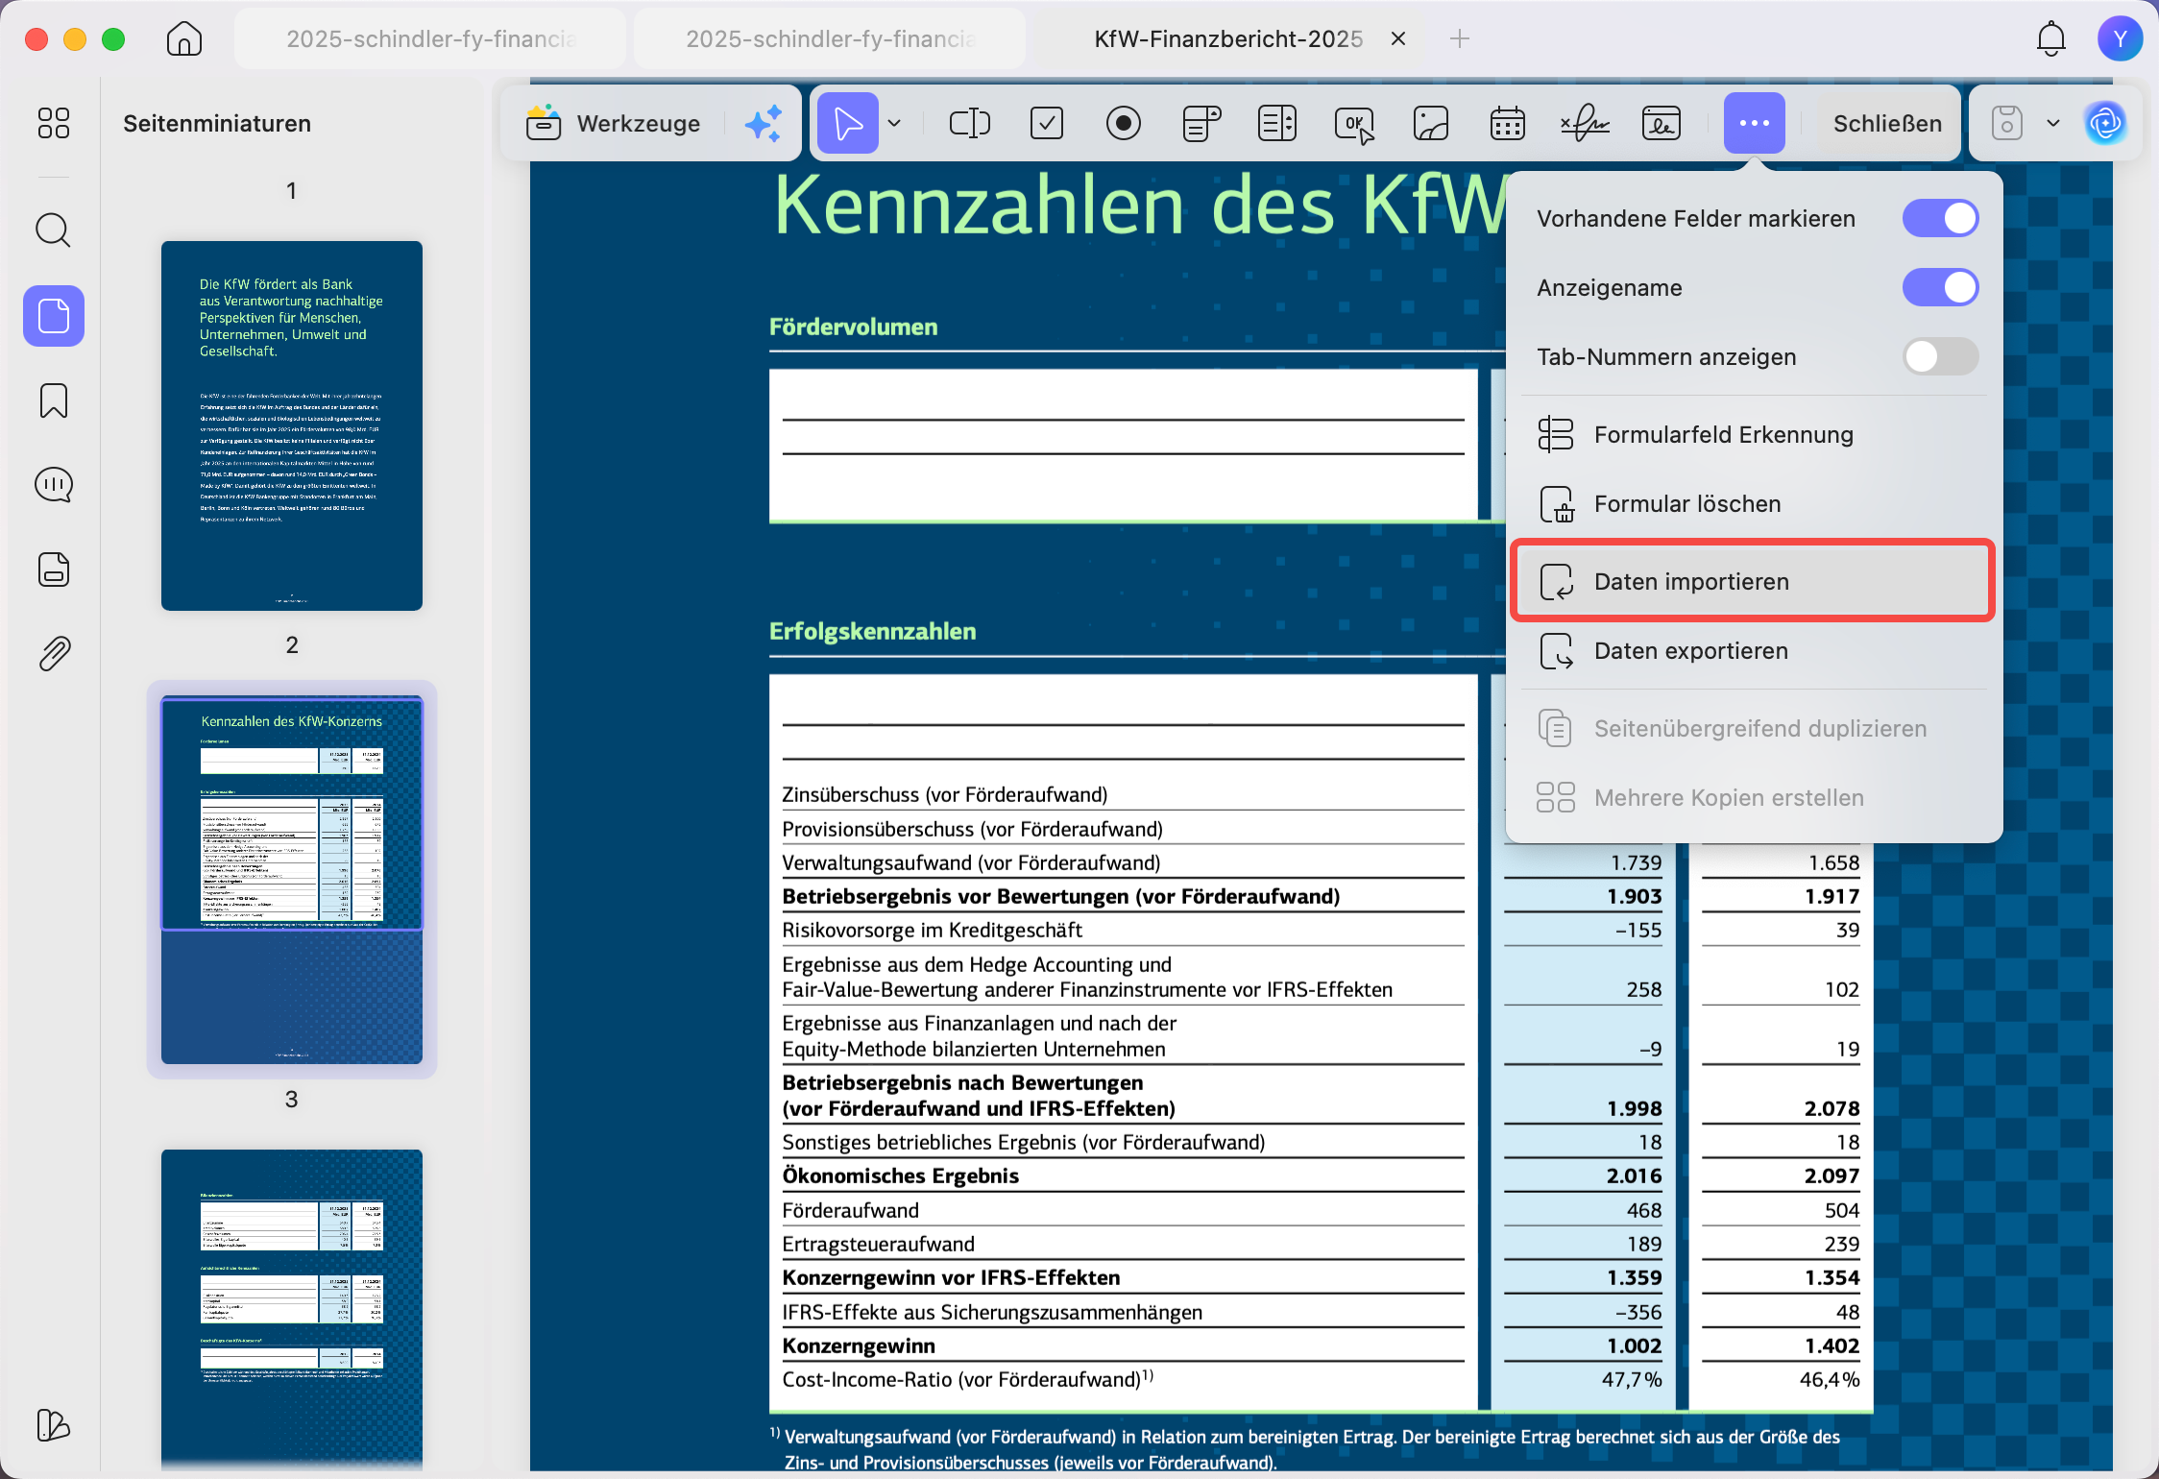Screen dimensions: 2159x1479
Task: Switch to the second 2025-schindler-fy-financia tab
Action: coord(830,38)
